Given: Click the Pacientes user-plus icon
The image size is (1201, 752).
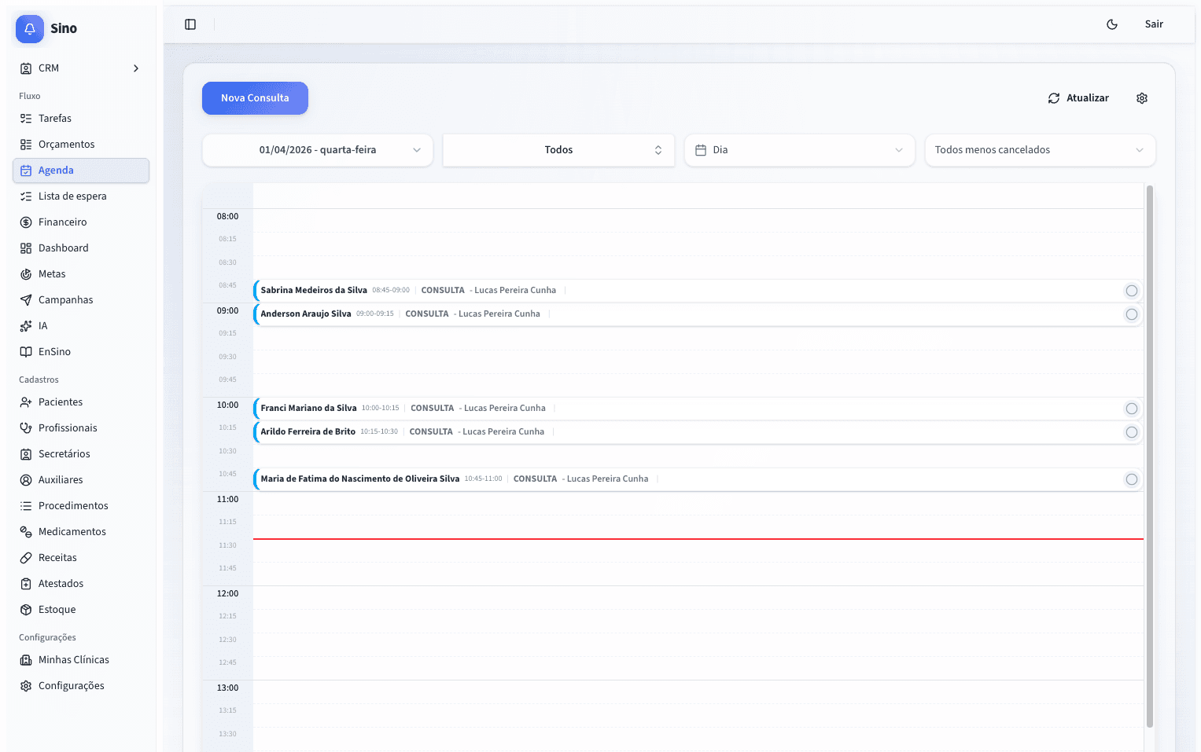Looking at the screenshot, I should tap(26, 402).
